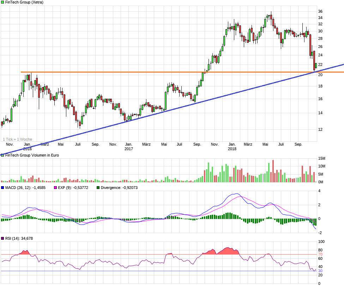Click the '1 Tick = 1 Woche' note
Screen dimensions: 344x287
pyautogui.click(x=17, y=139)
